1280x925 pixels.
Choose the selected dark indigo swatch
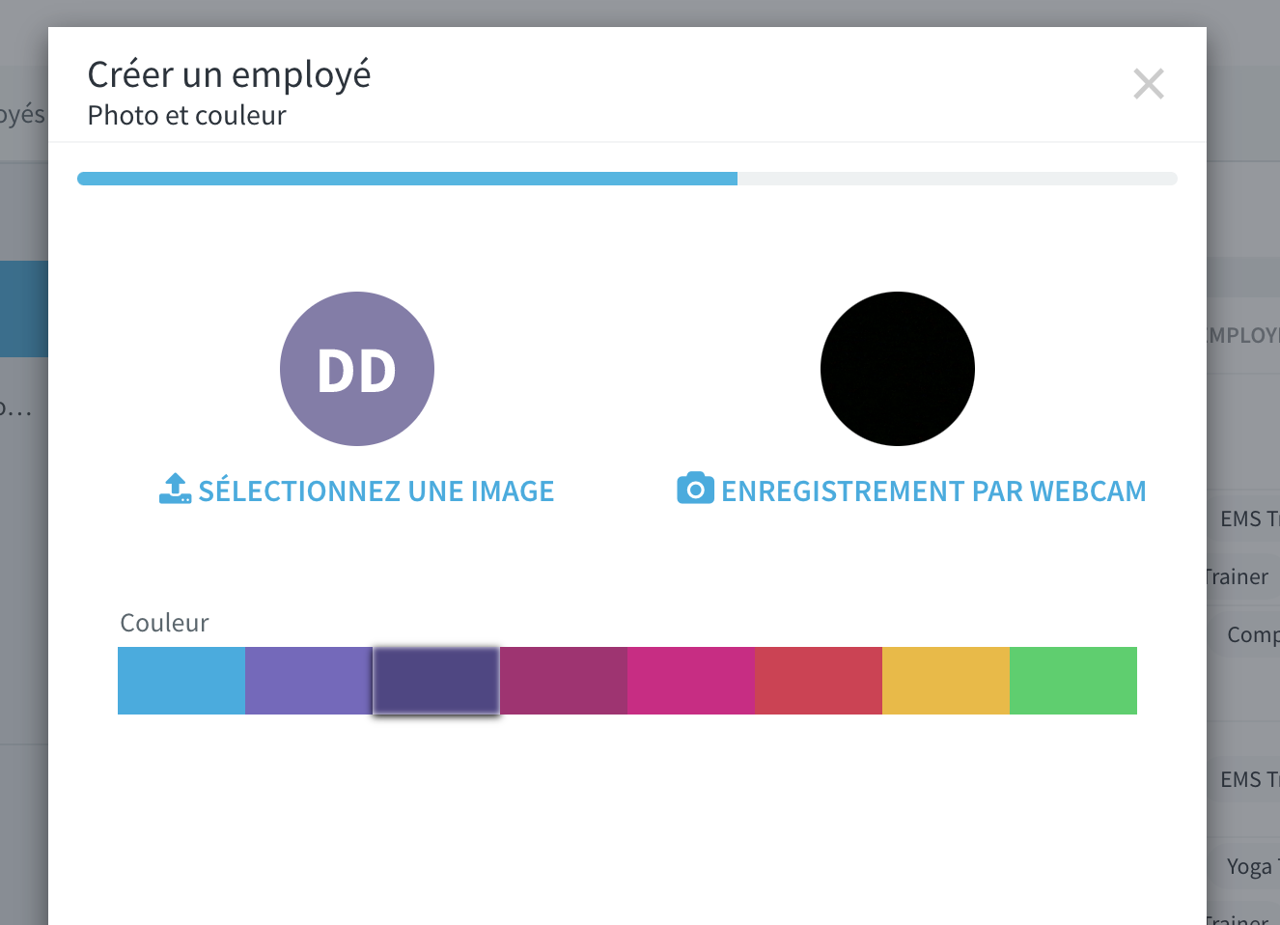tap(436, 681)
